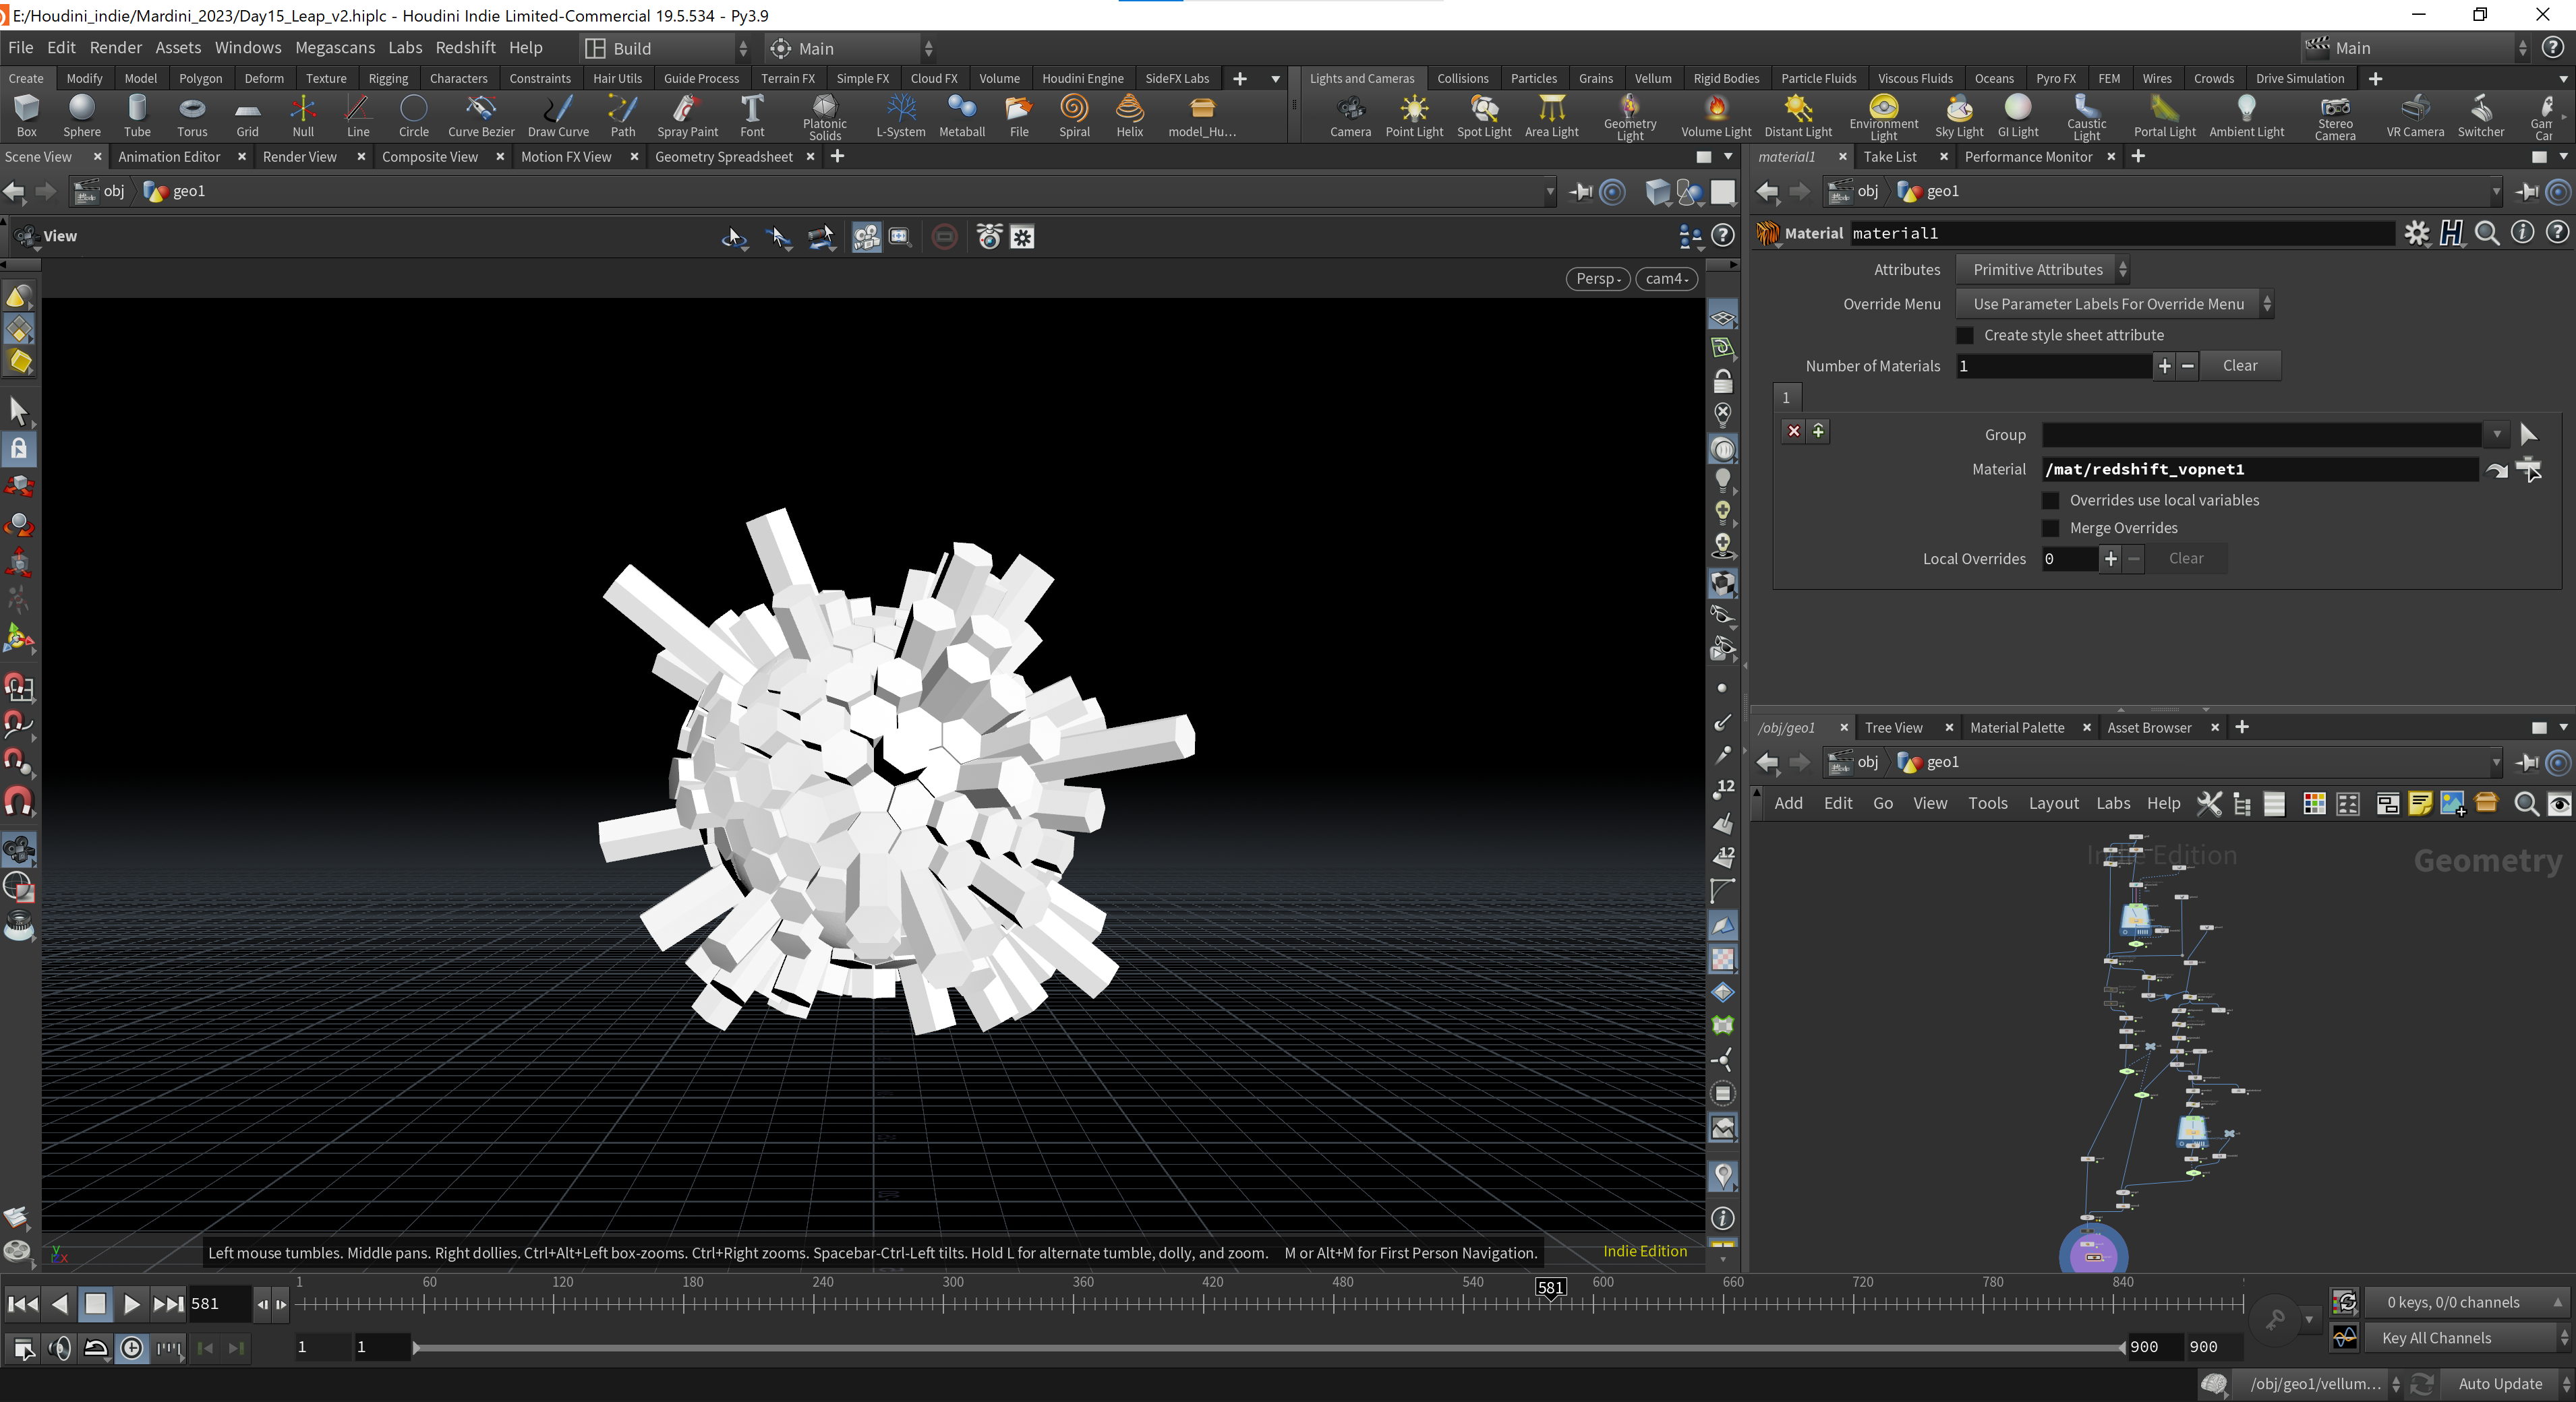This screenshot has width=2576, height=1402.
Task: Delete material entry 1 with red X
Action: [1794, 431]
